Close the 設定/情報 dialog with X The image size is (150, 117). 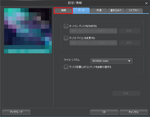pyautogui.click(x=146, y=3)
